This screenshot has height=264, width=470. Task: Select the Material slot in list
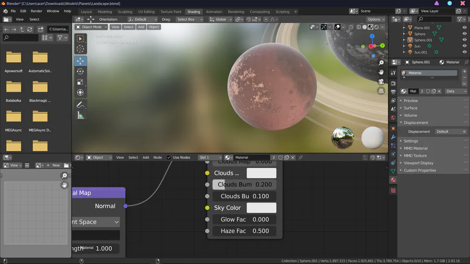[430, 73]
